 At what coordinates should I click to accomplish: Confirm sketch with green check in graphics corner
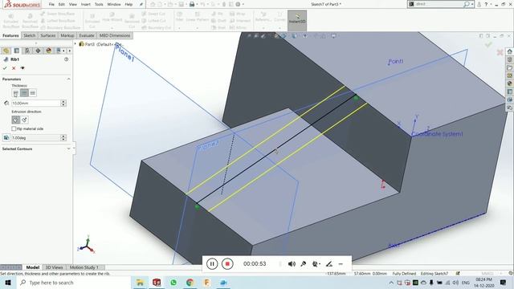click(488, 45)
